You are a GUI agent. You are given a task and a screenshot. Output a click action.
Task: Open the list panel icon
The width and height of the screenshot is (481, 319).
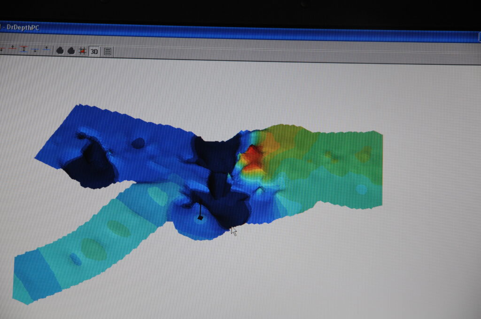click(108, 52)
